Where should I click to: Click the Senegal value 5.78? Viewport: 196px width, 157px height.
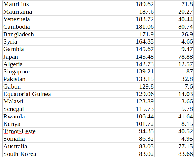[174, 109]
